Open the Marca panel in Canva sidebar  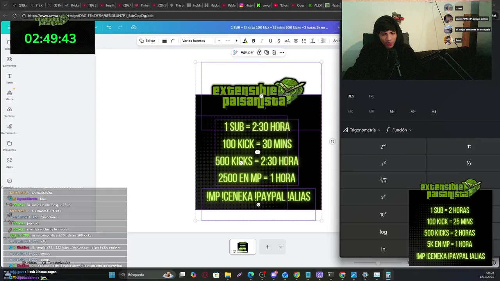point(9,95)
